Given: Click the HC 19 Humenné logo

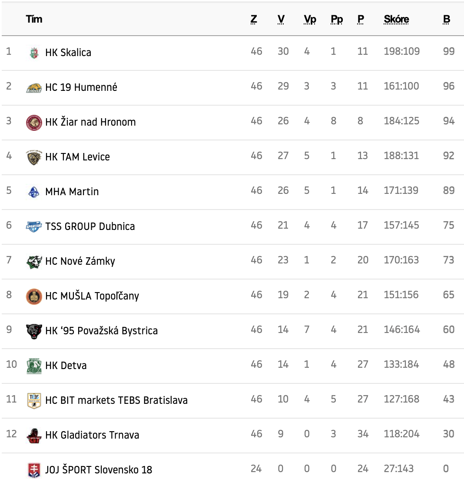Looking at the screenshot, I should tap(34, 87).
